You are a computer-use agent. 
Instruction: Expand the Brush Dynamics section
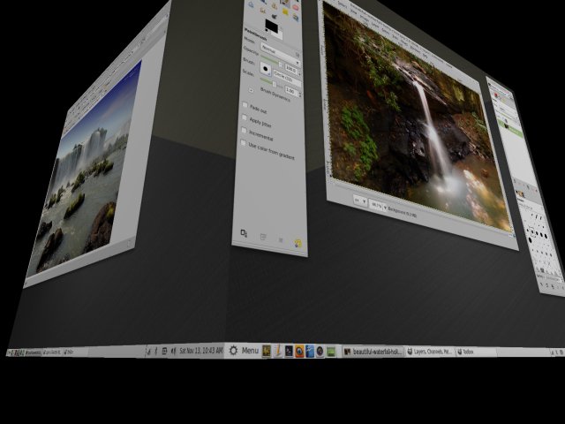click(251, 88)
